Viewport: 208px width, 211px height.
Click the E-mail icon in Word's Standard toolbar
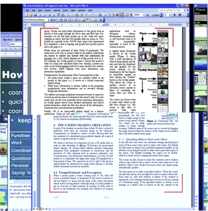tap(44, 15)
